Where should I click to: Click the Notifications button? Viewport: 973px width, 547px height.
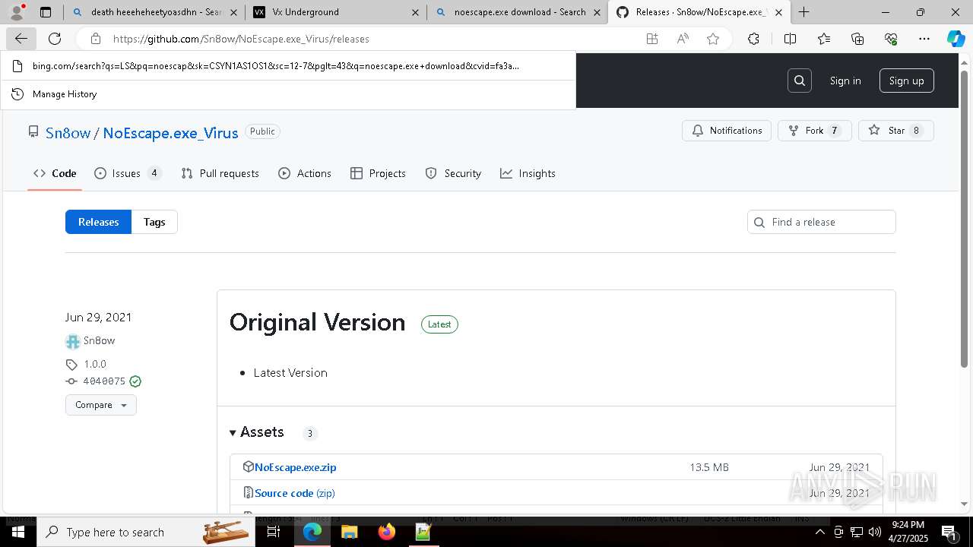point(727,131)
